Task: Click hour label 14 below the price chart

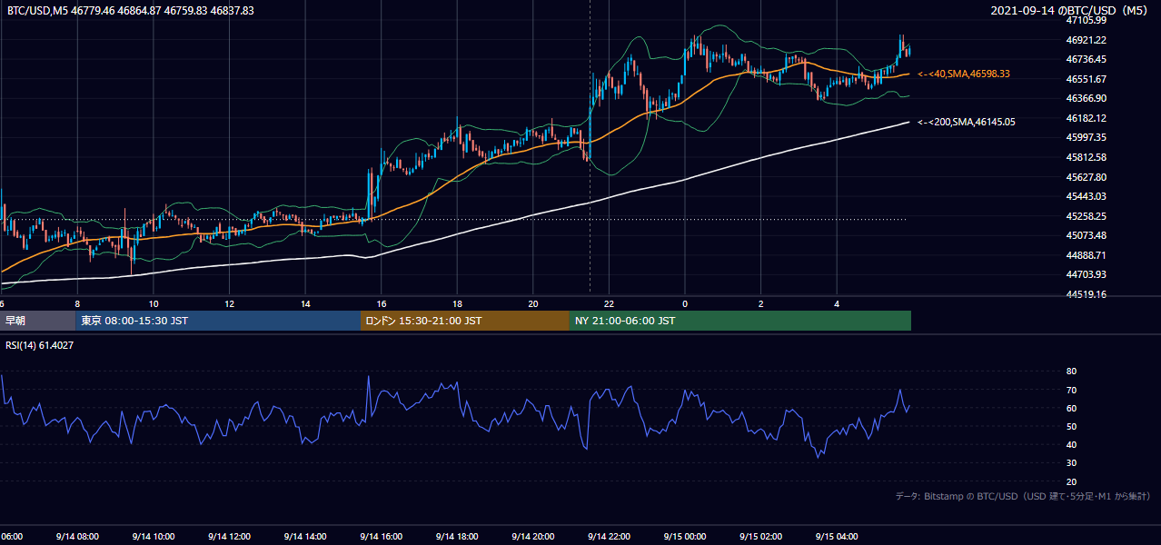Action: pos(305,303)
